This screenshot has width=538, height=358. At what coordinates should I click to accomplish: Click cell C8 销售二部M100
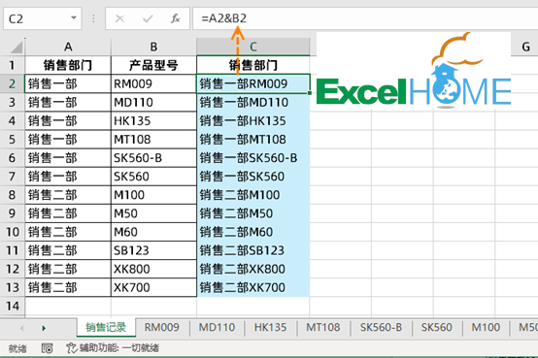tap(253, 195)
